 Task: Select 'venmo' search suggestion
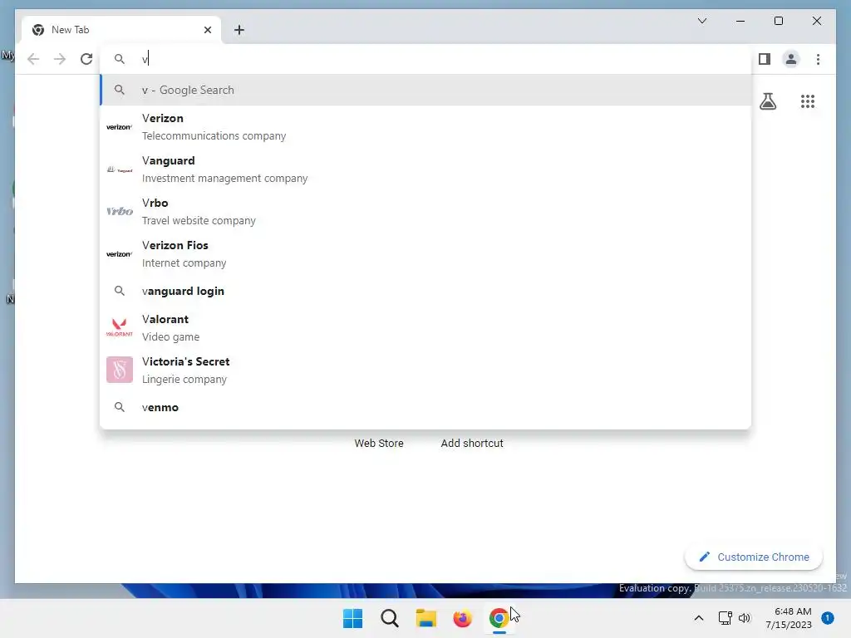click(x=426, y=407)
